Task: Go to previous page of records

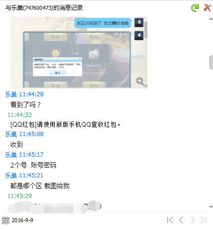Action: [x=181, y=220]
